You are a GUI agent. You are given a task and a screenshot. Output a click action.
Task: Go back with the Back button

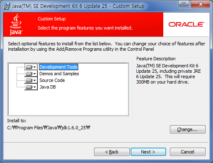[112, 152]
